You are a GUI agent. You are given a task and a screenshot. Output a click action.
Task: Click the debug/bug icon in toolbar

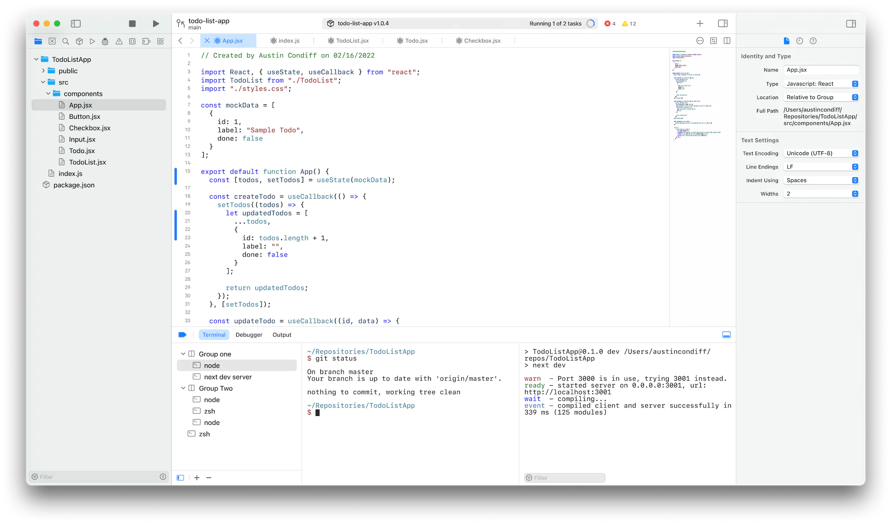pos(105,40)
